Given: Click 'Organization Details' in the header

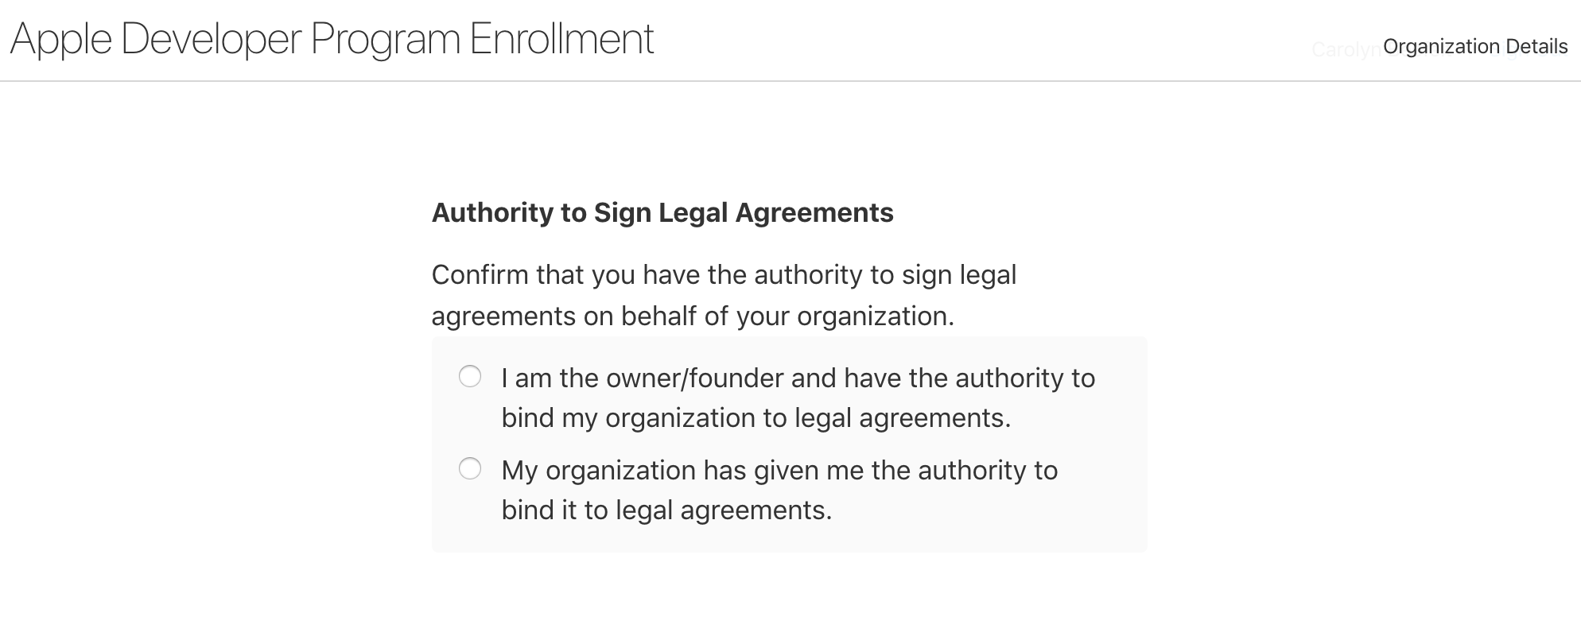Looking at the screenshot, I should click(1474, 46).
